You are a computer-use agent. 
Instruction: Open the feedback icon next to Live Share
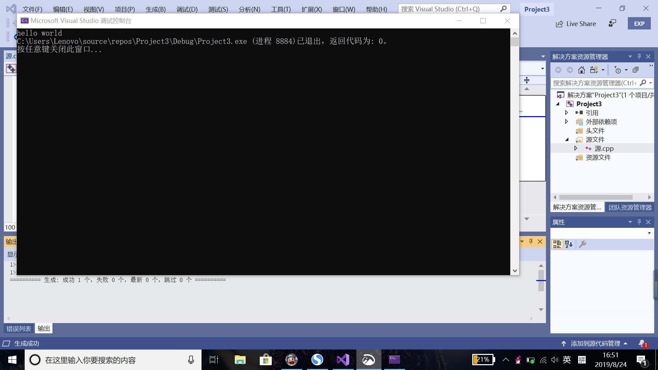click(612, 23)
